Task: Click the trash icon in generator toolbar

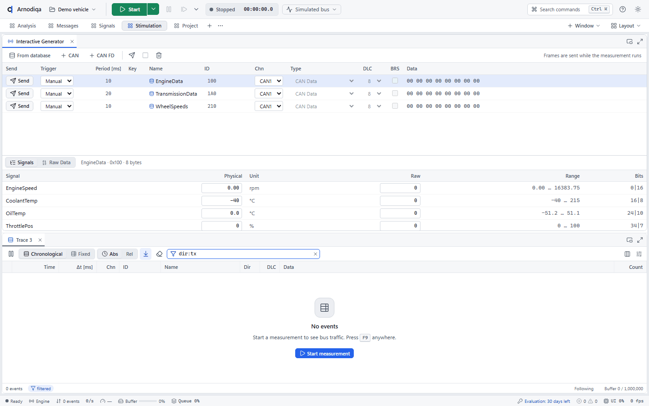Action: pos(159,55)
